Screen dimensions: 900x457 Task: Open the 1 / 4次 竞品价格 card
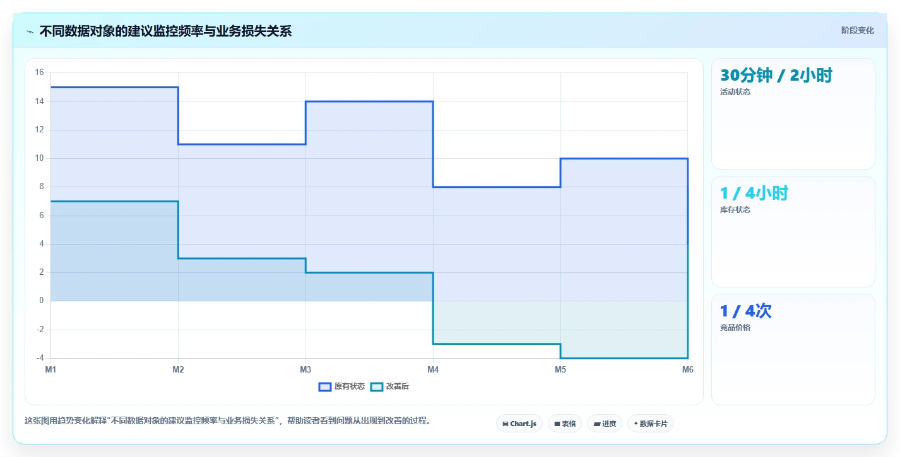[793, 349]
